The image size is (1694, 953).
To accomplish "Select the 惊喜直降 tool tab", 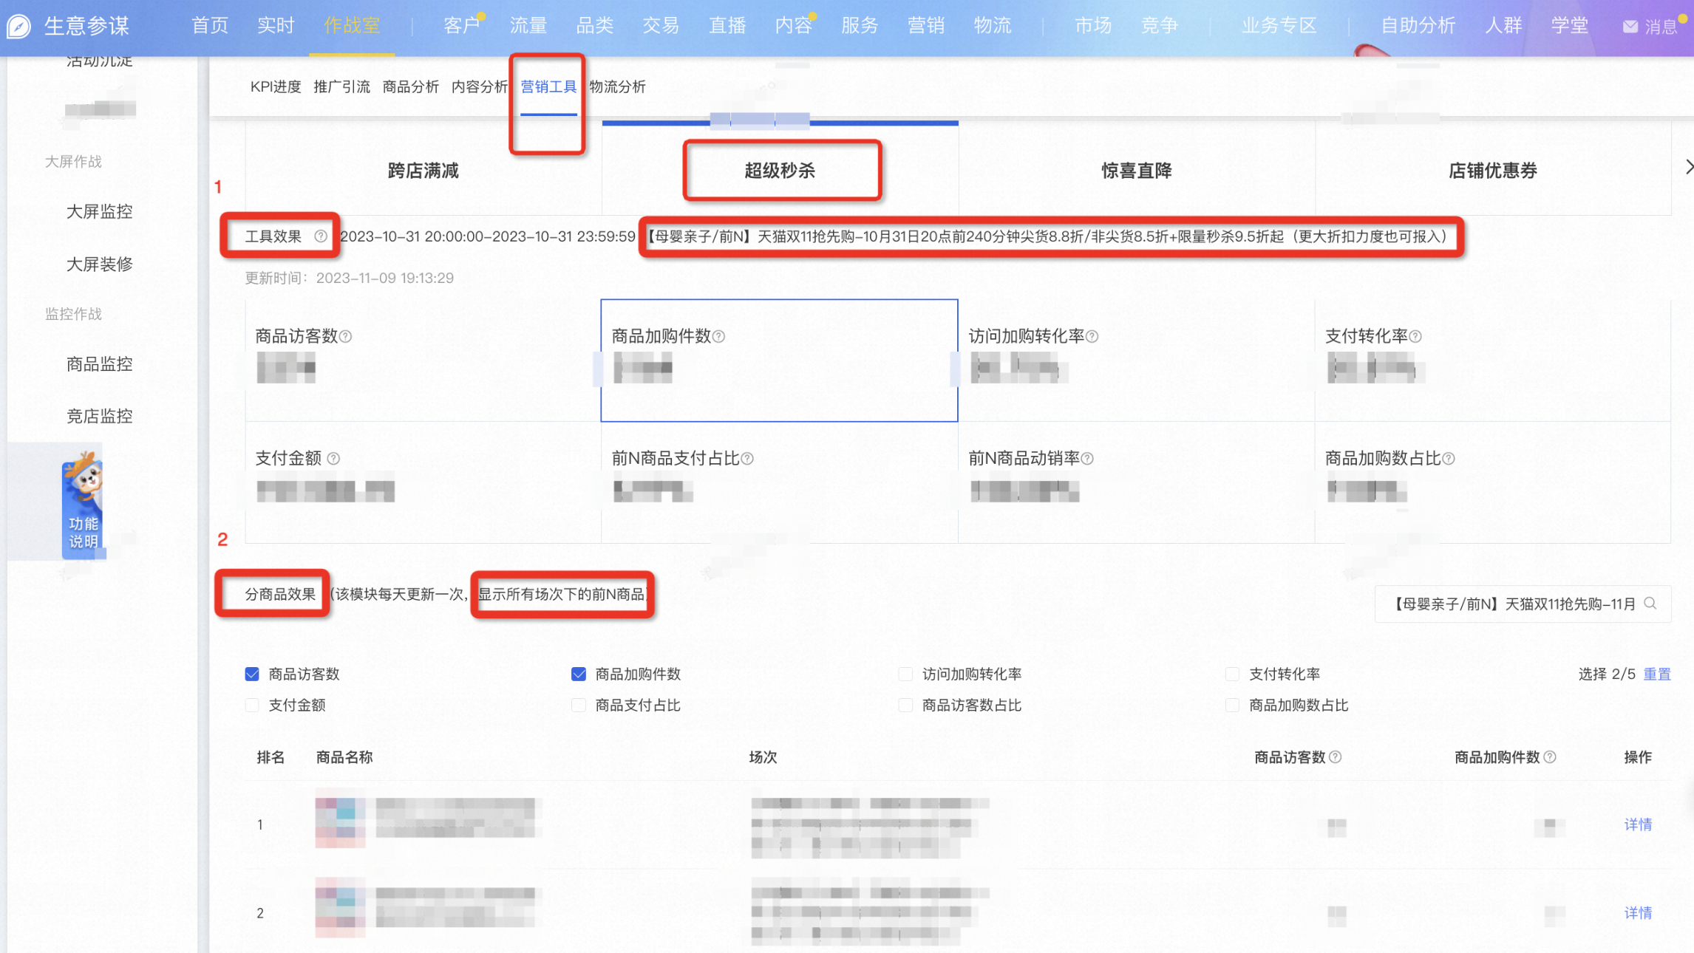I will [x=1137, y=171].
